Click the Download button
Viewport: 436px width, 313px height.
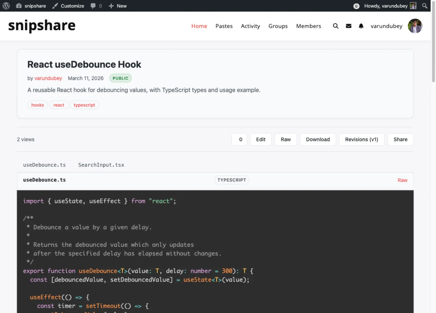coord(318,139)
